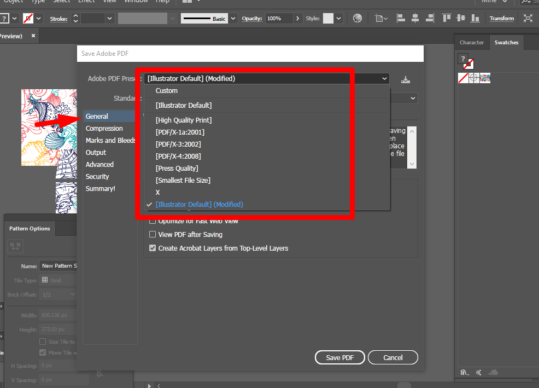Toggle Optimize for Fast Web View checkbox

point(153,221)
